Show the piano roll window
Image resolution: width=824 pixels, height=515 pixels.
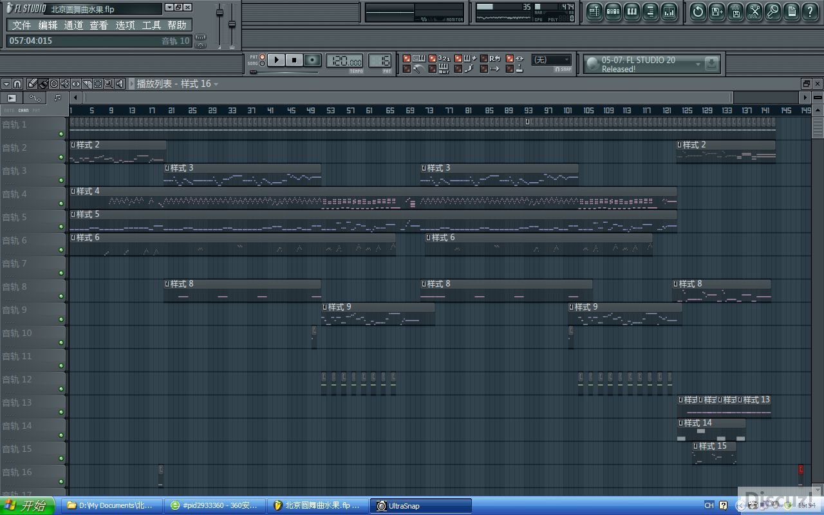point(632,12)
